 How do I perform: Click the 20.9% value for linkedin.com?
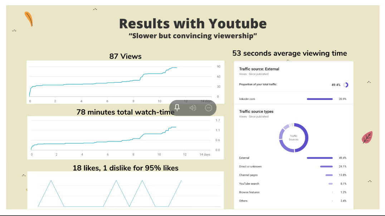[342, 99]
